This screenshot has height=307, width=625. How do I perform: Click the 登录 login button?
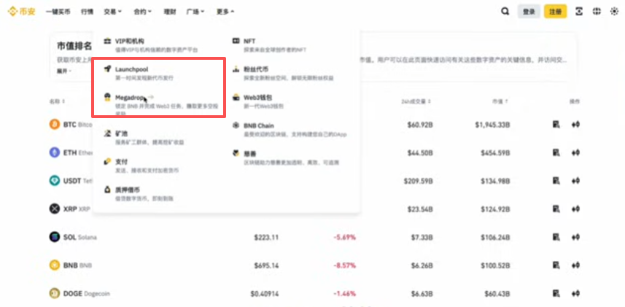click(529, 12)
